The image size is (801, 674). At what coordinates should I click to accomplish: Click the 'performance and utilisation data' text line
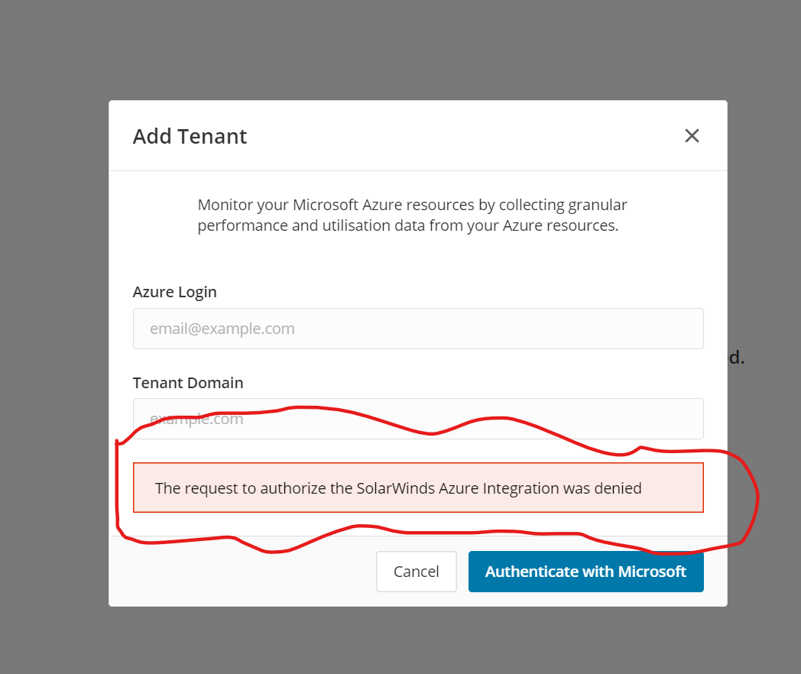407,226
